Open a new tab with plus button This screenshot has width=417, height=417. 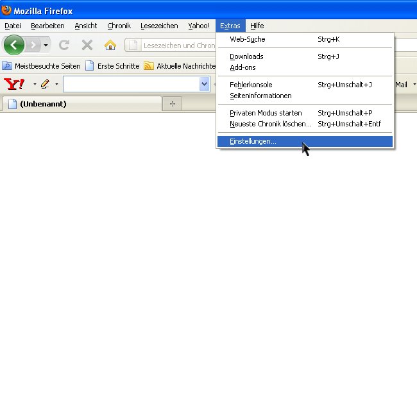(173, 104)
